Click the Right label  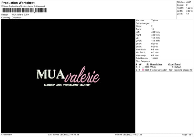(138, 35)
